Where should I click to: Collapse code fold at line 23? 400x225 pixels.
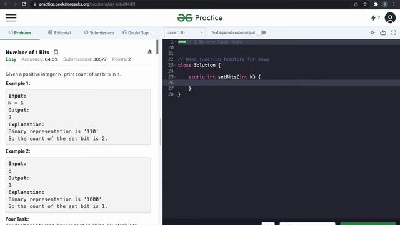tap(176, 65)
